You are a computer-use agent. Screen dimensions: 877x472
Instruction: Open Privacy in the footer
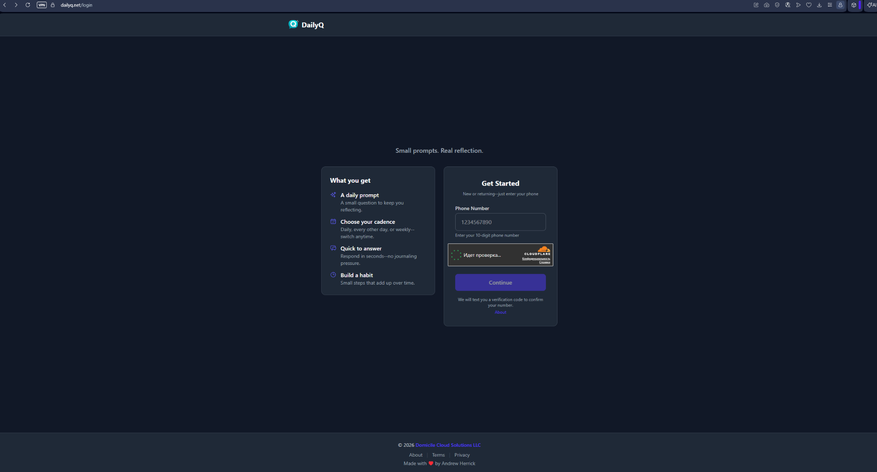point(462,455)
